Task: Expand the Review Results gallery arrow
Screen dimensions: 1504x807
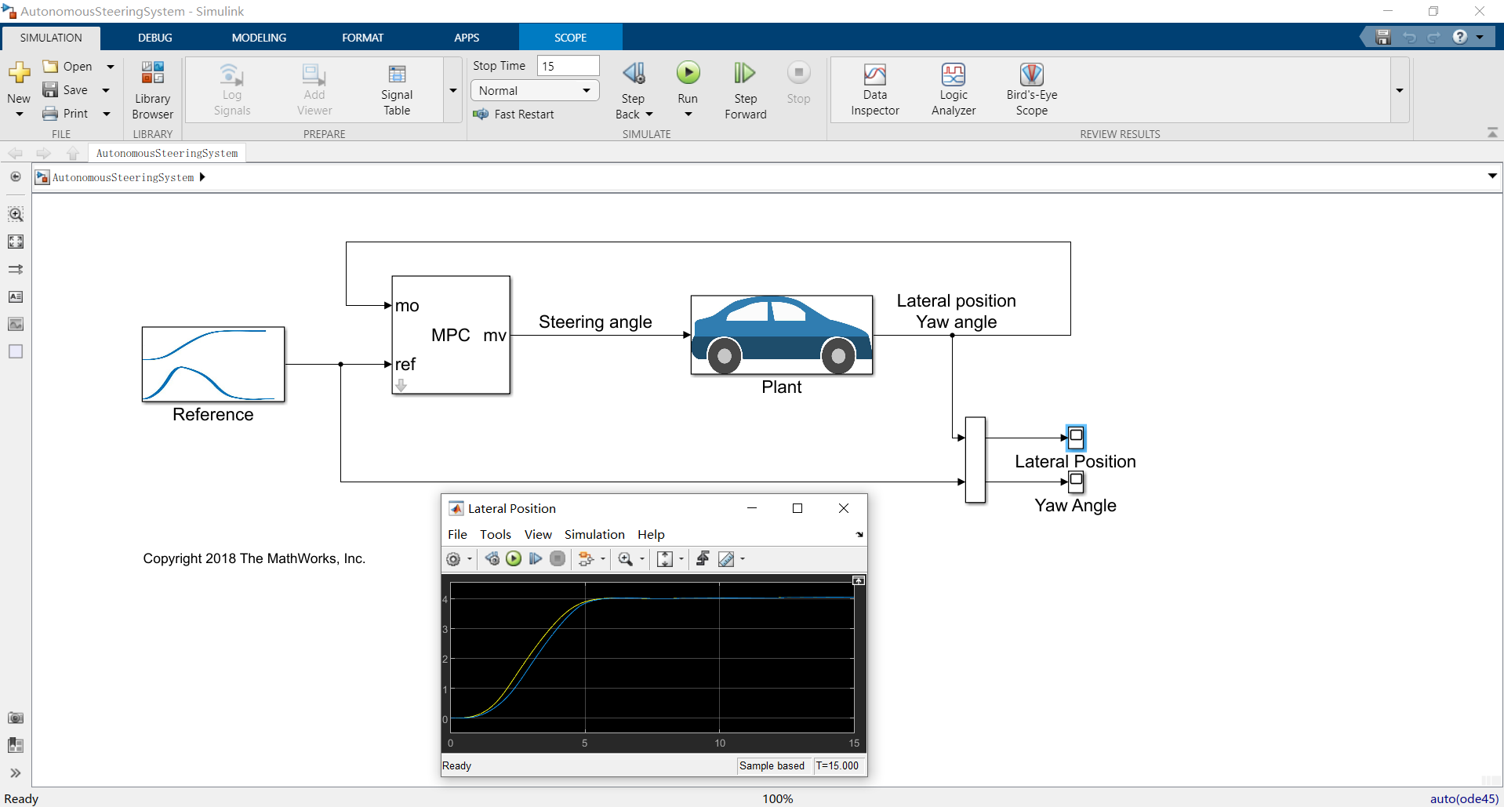Action: coord(1400,91)
